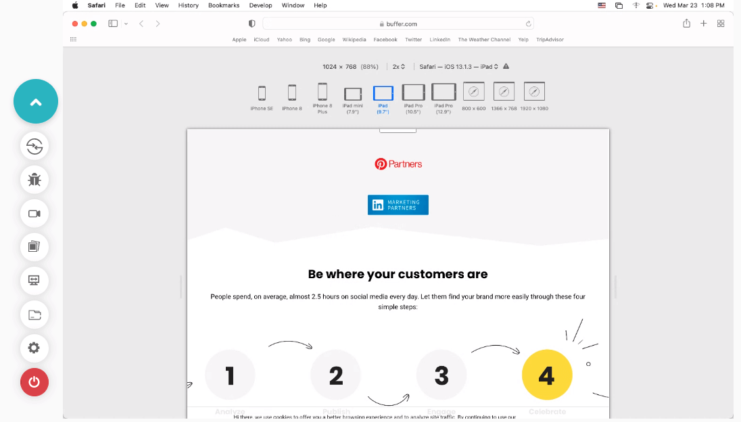
Task: Click the date and time in menu bar
Action: click(693, 5)
